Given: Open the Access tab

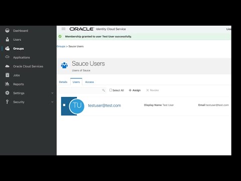Looking at the screenshot, I should 89,82.
